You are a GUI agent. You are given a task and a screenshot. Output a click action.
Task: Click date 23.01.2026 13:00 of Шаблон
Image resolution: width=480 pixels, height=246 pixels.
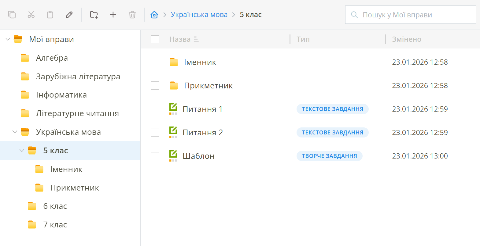coord(420,156)
